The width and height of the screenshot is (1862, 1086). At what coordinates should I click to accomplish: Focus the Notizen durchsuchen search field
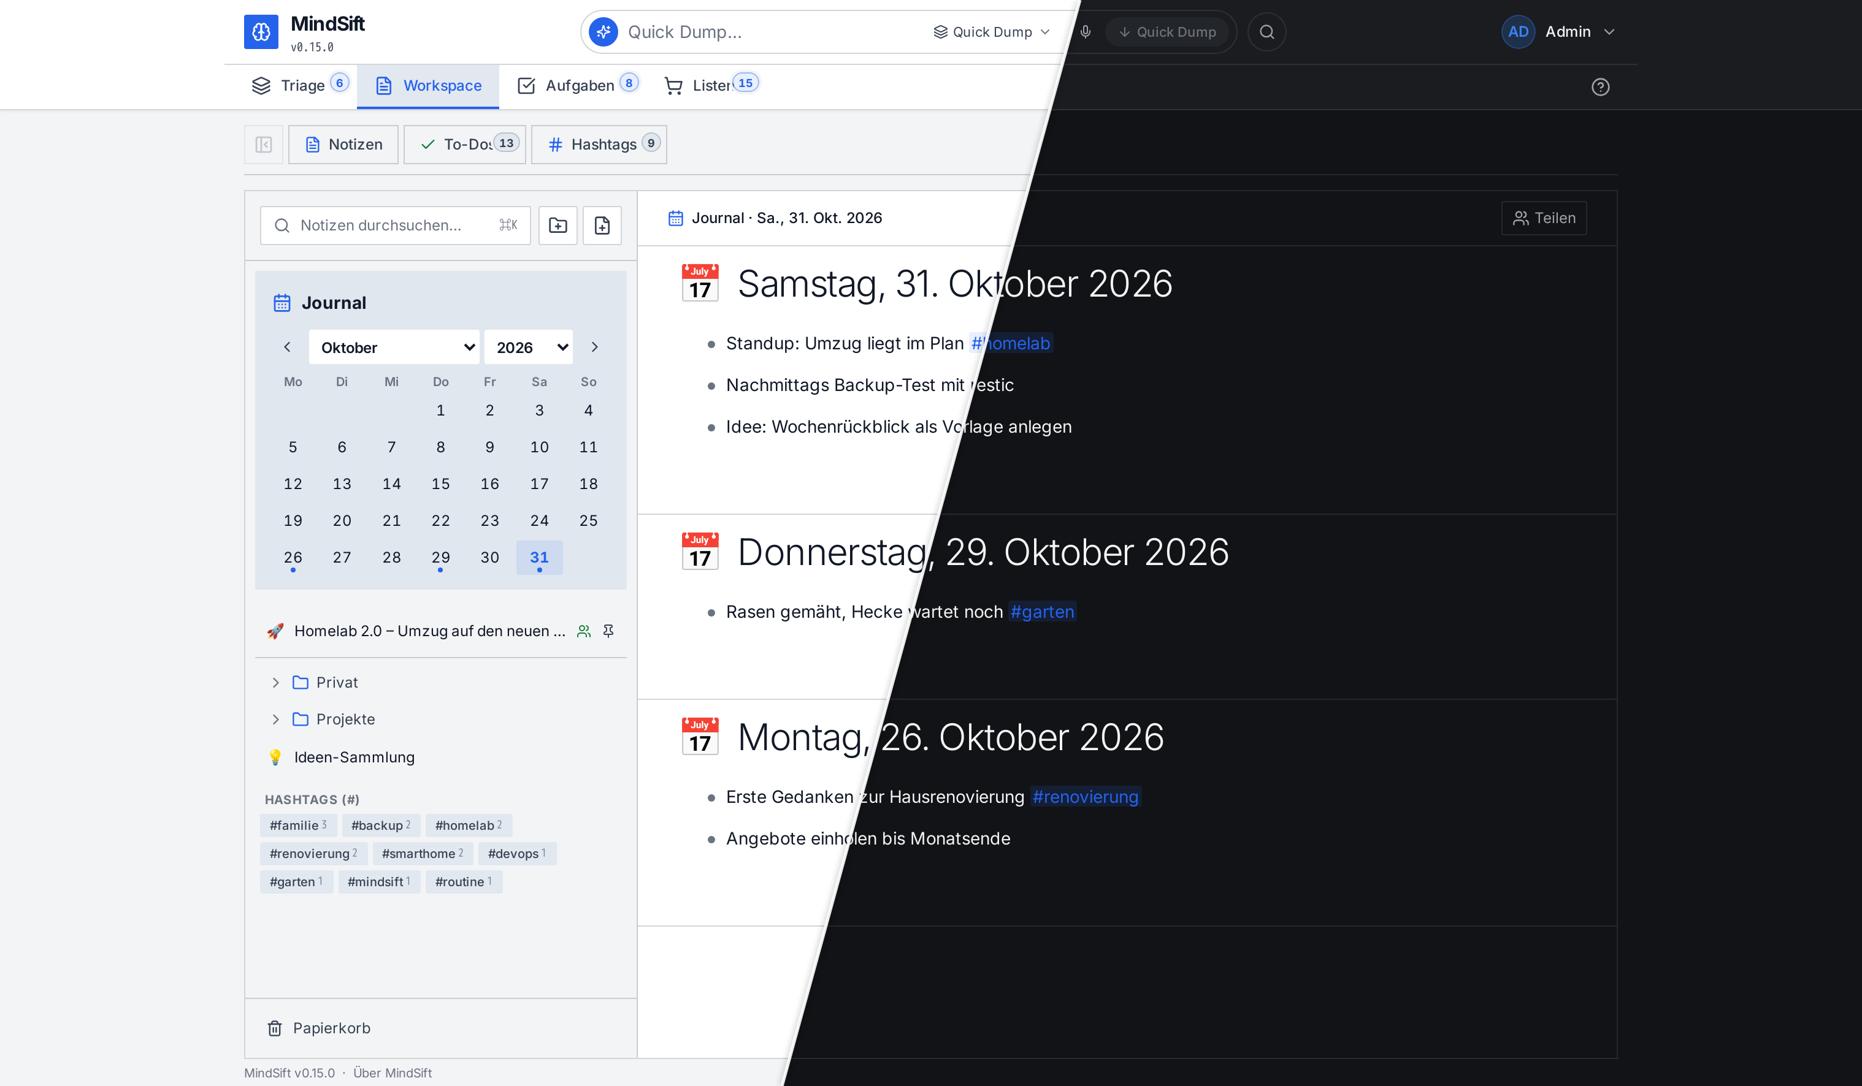(x=396, y=225)
